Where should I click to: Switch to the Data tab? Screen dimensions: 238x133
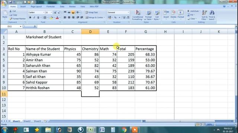pyautogui.click(x=62, y=7)
